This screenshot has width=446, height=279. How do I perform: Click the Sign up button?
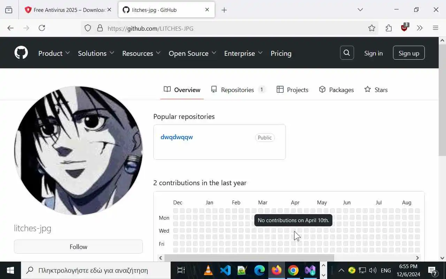409,53
